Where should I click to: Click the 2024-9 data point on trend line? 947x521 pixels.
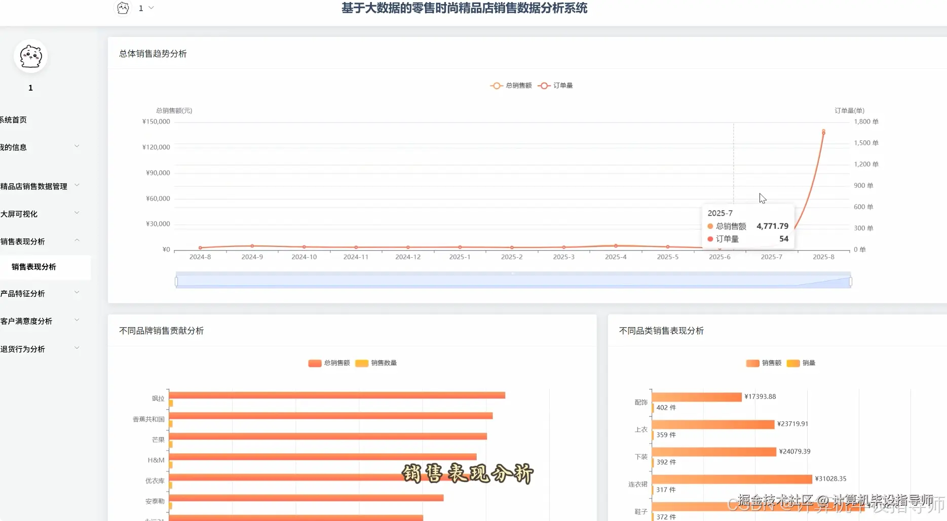point(252,246)
